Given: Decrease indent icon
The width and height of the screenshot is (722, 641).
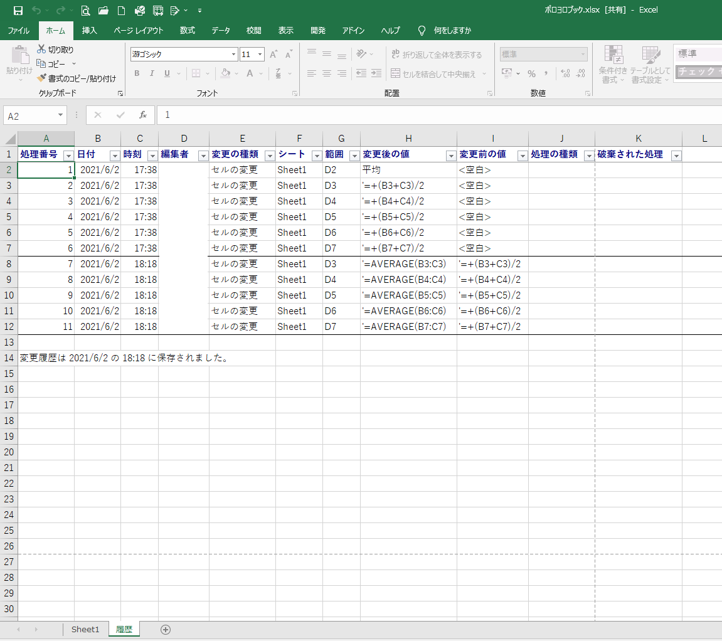Looking at the screenshot, I should click(361, 73).
